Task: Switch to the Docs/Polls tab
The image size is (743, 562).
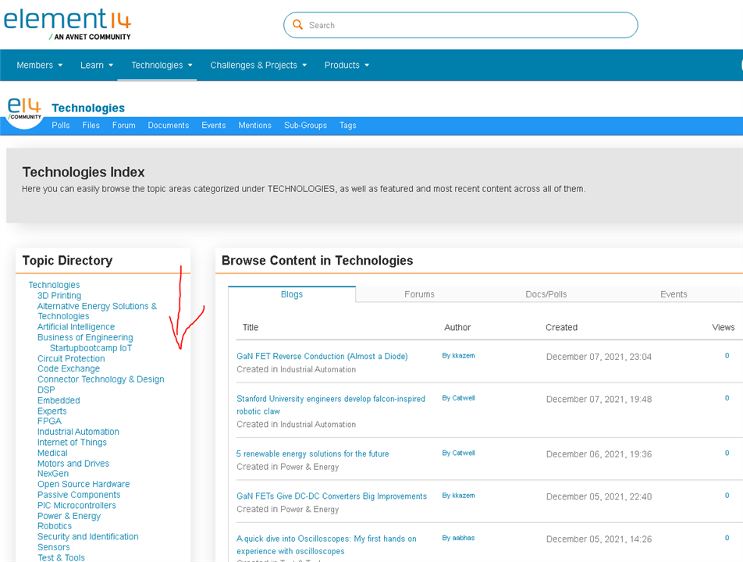Action: (546, 294)
